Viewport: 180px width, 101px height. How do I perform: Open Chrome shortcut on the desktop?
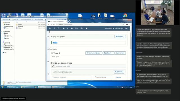125,16
